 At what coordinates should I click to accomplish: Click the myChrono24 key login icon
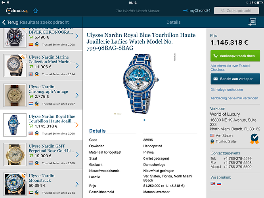pos(186,11)
